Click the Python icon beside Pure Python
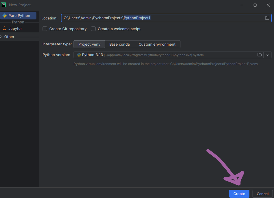 (x=5, y=16)
